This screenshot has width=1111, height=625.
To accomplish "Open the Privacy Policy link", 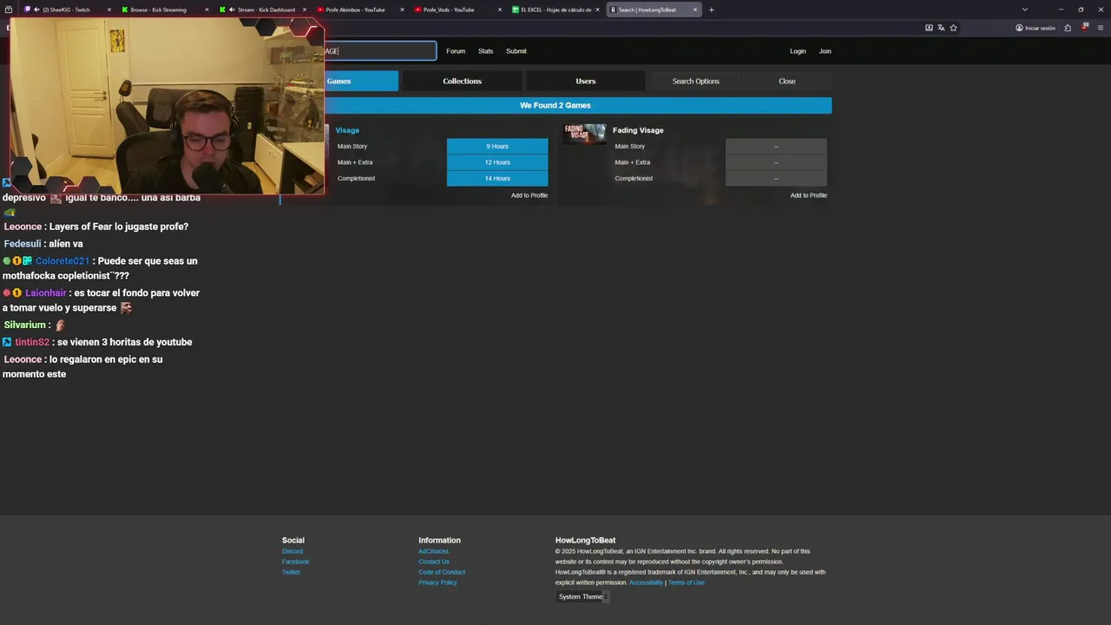I will [x=437, y=582].
